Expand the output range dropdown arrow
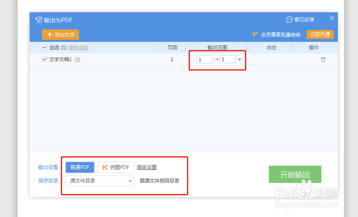This screenshot has width=358, height=217. point(240,59)
